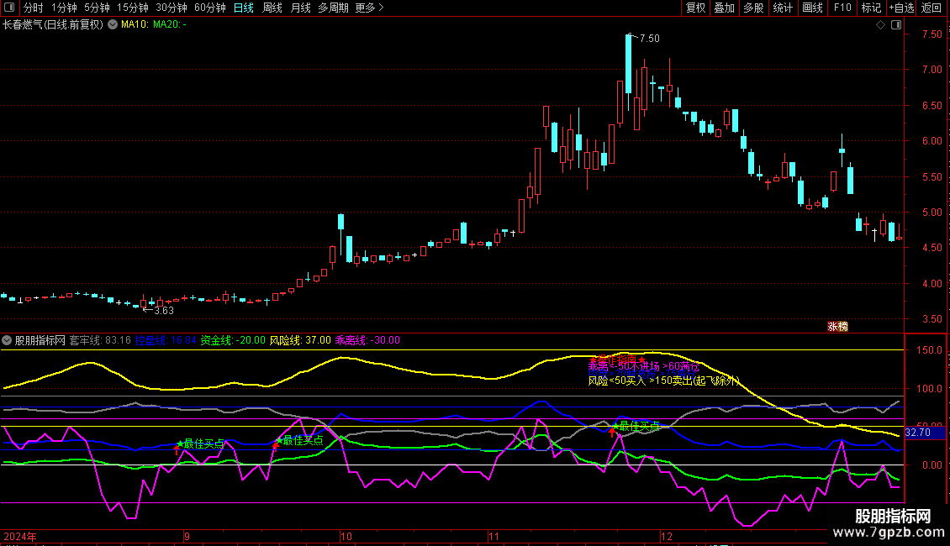
Task: Expand the 长春燃气 main chart indicator dropdown
Action: click(x=113, y=25)
